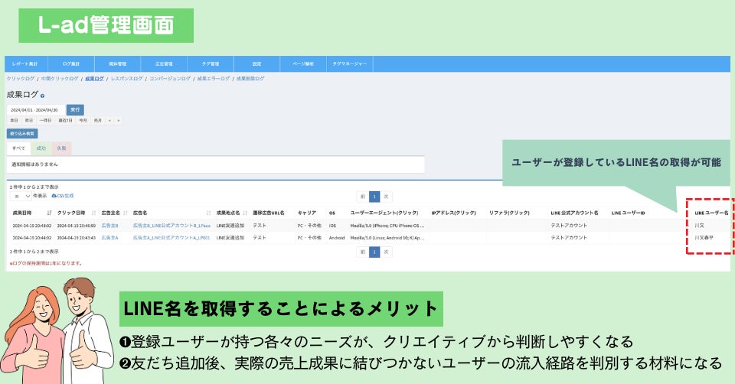Open タグマネージャー in the top navigation
Viewport: 735px width, 384px height.
pos(350,63)
